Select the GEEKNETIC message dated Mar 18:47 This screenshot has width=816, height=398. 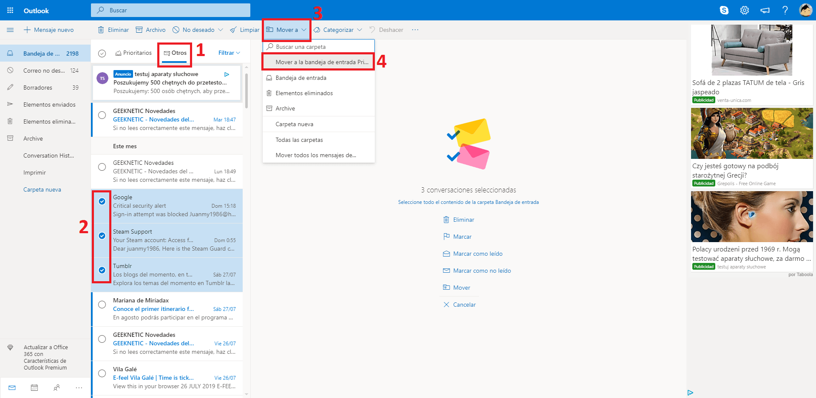pyautogui.click(x=102, y=115)
